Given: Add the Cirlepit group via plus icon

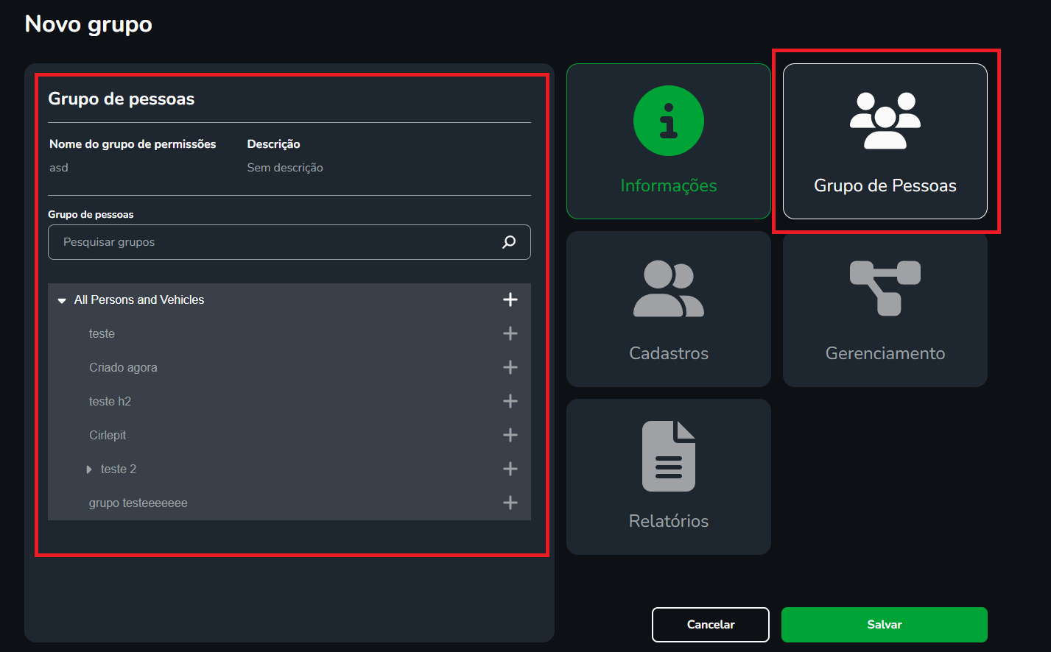Looking at the screenshot, I should coord(510,435).
